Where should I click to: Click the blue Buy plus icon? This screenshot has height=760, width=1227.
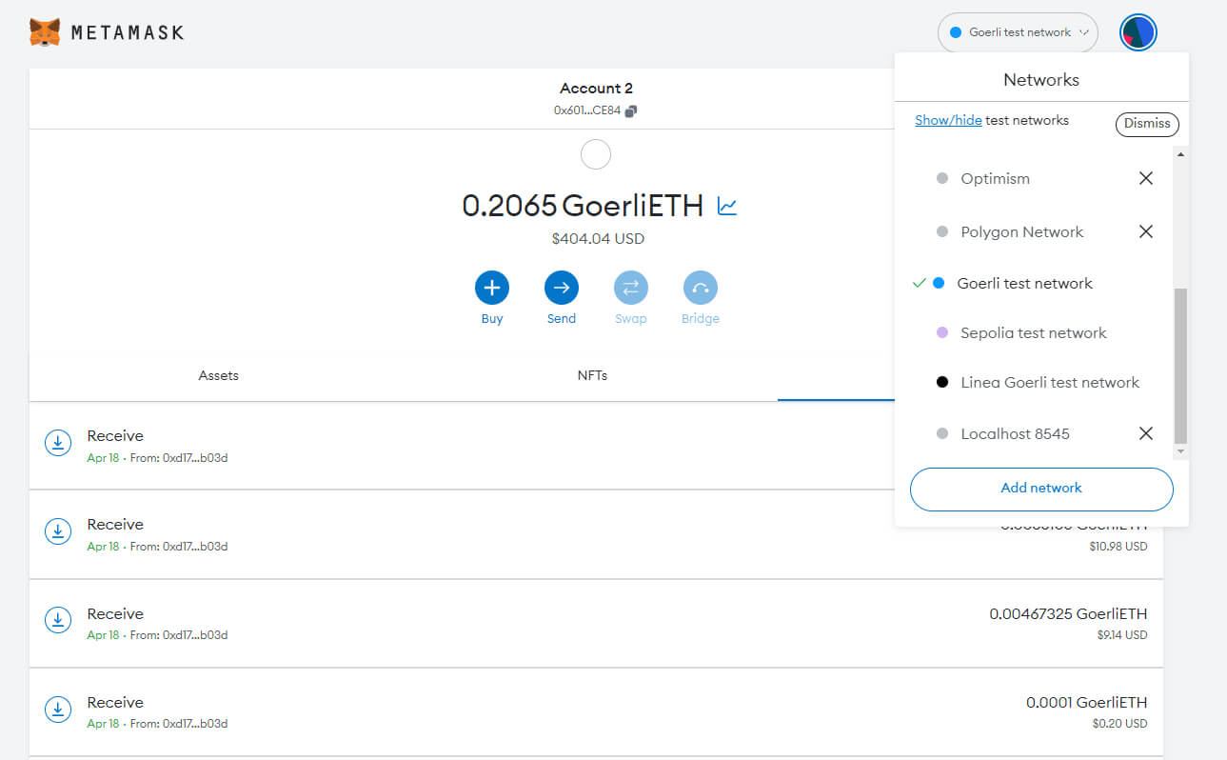click(x=492, y=288)
